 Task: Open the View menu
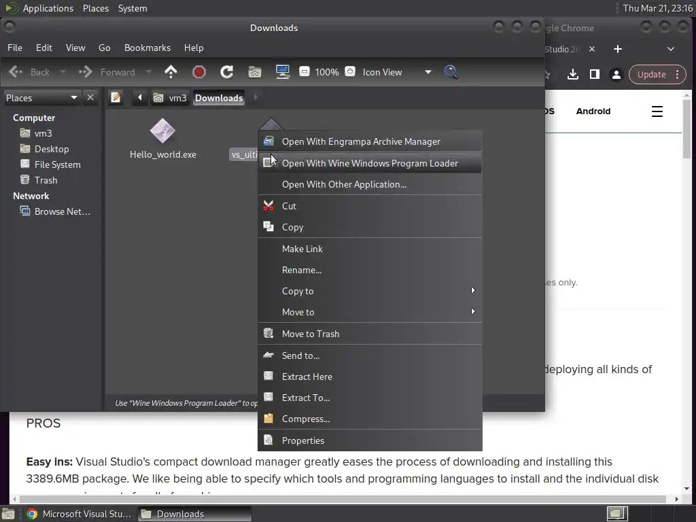(x=75, y=48)
